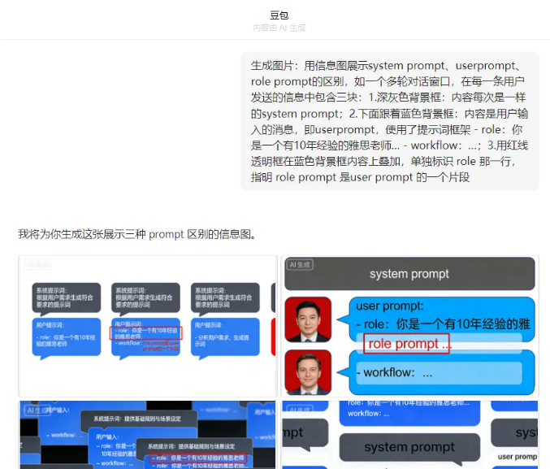Click the reply text 我将为你生成这张展示三种 prompt 区别的信息图

click(137, 234)
